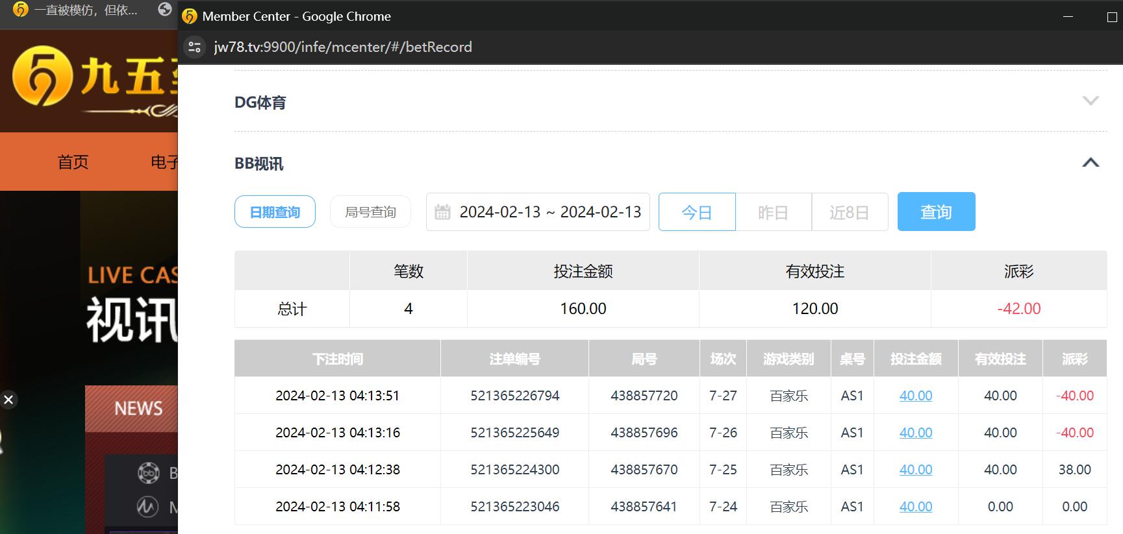The image size is (1123, 534).
Task: Select the 局号查询 tab
Action: pos(370,212)
